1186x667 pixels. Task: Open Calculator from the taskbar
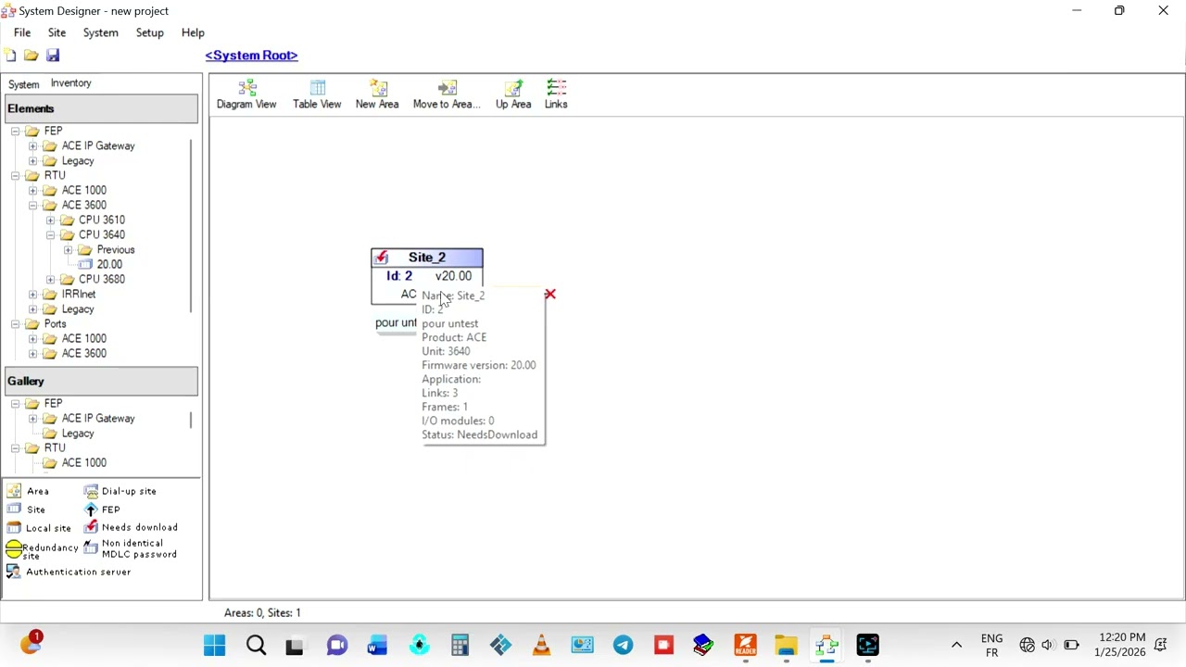(x=460, y=645)
